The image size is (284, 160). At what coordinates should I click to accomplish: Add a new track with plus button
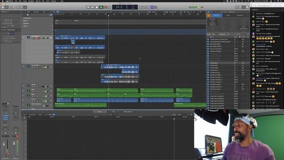[x=24, y=15]
